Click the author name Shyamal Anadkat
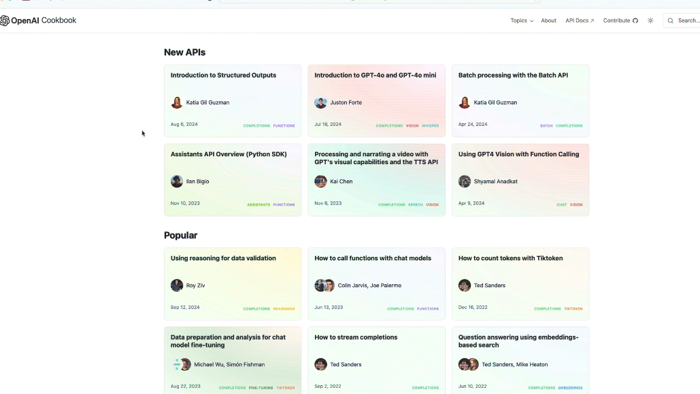 tap(495, 182)
